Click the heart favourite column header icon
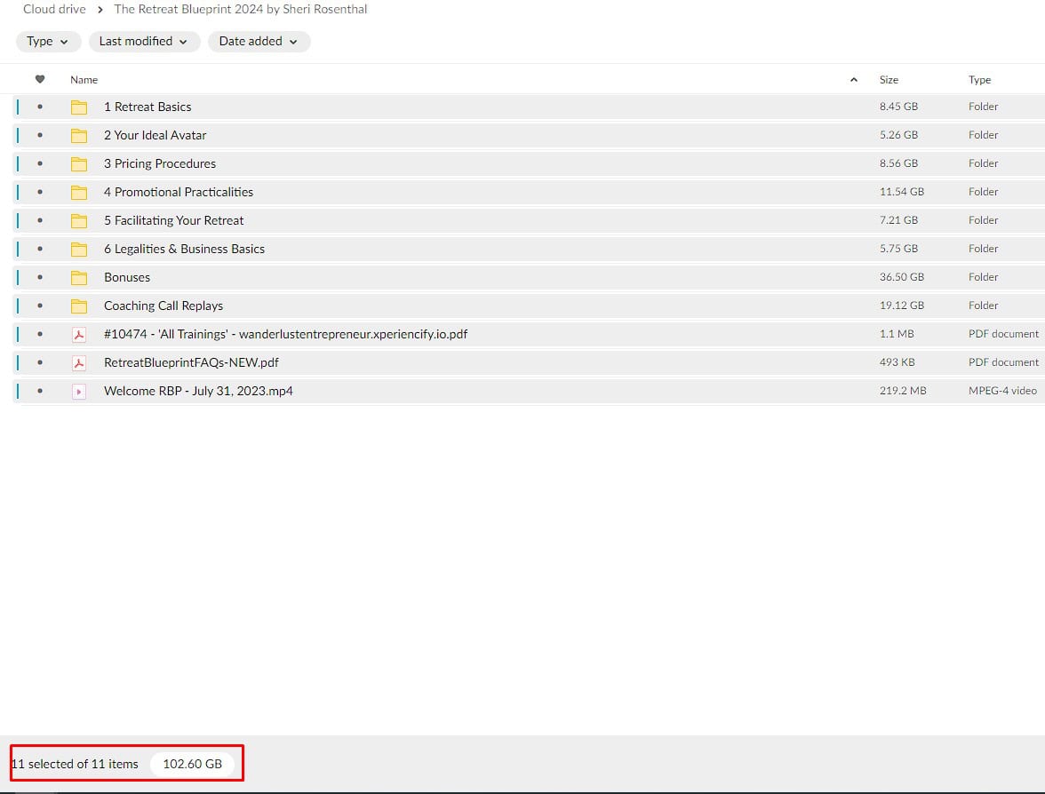This screenshot has height=794, width=1045. (x=40, y=80)
